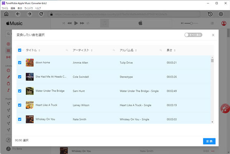Open the 編集 menu
Viewport: 230px width, 154px height.
[x=13, y=8]
